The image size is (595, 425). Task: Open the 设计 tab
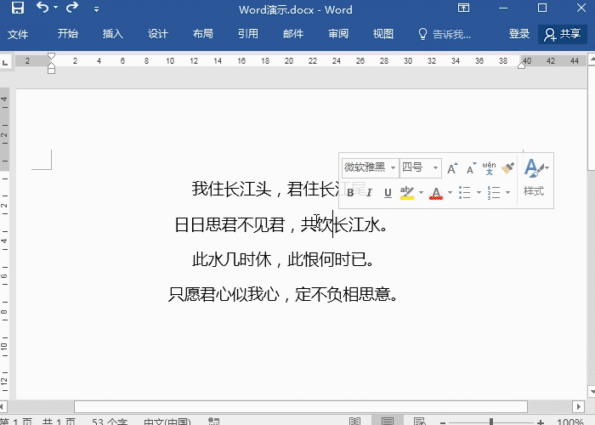click(x=157, y=34)
